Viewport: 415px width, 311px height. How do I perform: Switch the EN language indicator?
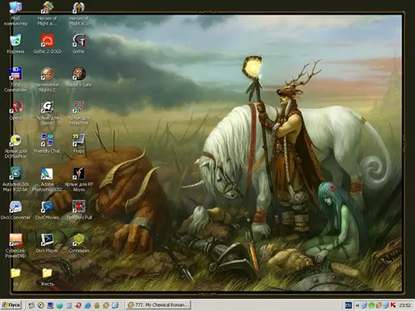point(349,305)
